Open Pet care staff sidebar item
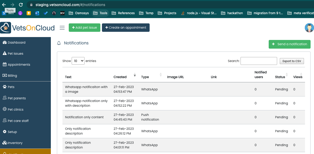Screen dimensions: 314x154 (x=18, y=121)
